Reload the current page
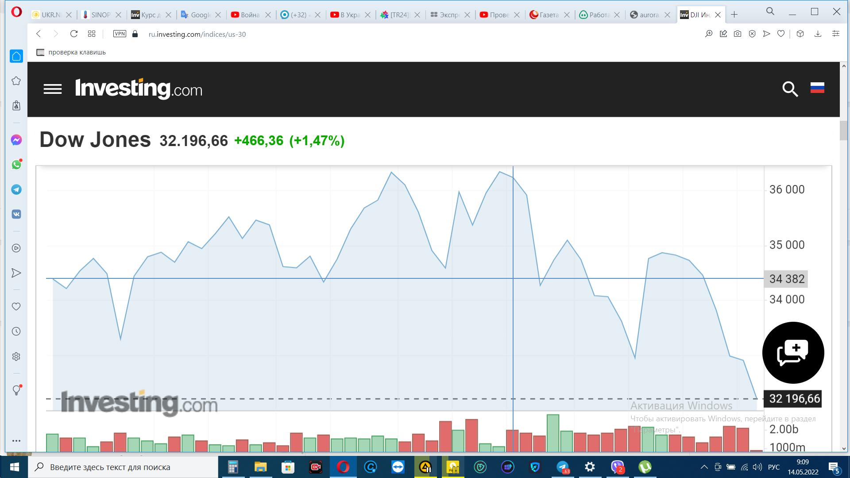 (x=74, y=34)
